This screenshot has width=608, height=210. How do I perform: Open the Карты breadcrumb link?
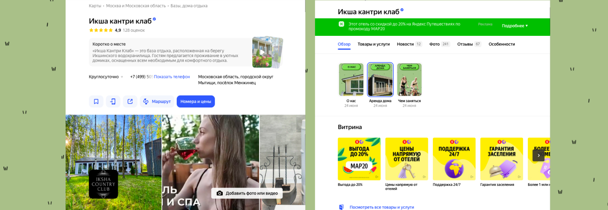coord(95,6)
